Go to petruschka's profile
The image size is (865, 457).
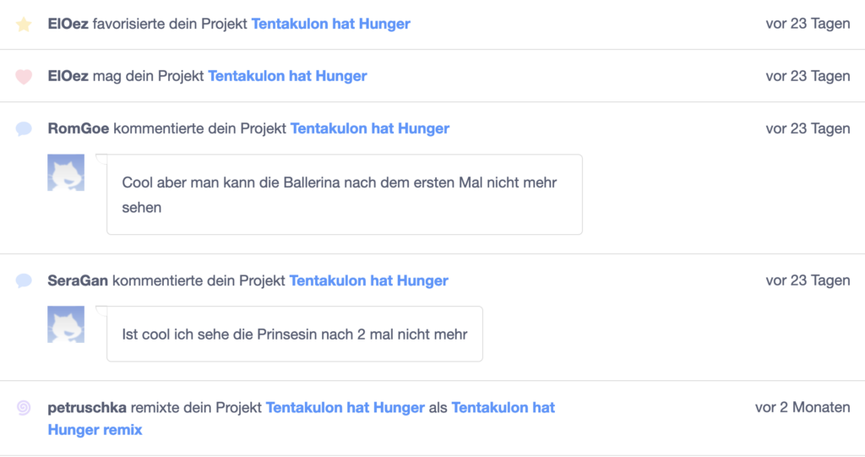coord(87,407)
